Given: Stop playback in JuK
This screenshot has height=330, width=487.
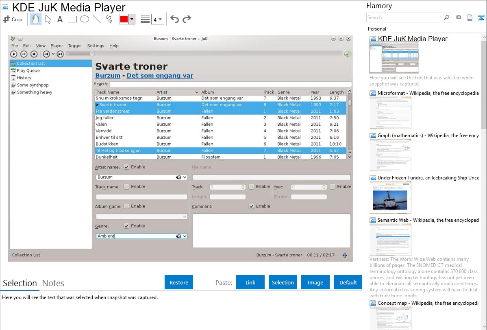Looking at the screenshot, I should click(x=34, y=54).
